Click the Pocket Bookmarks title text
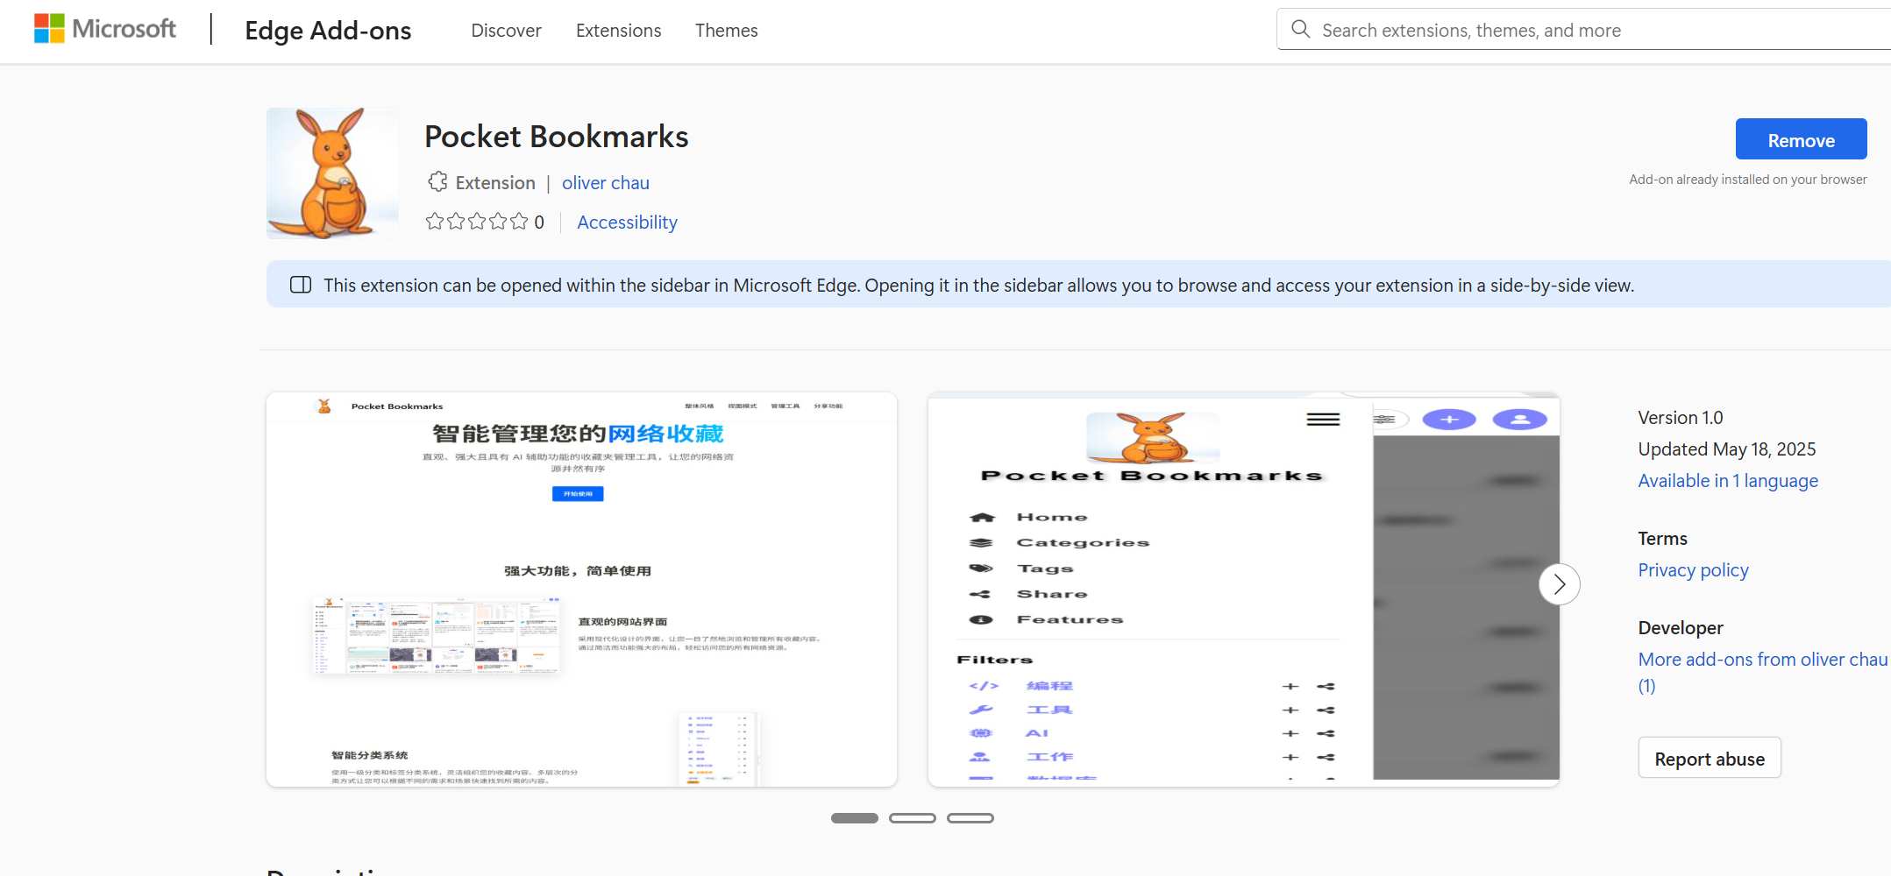Viewport: 1891px width, 876px height. (557, 137)
